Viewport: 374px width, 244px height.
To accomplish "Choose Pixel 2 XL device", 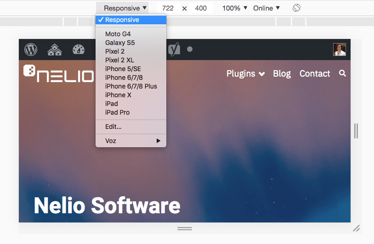I will point(130,60).
